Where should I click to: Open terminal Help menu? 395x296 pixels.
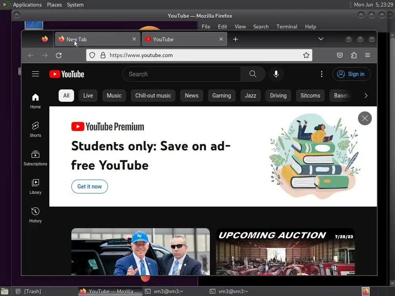311,27
